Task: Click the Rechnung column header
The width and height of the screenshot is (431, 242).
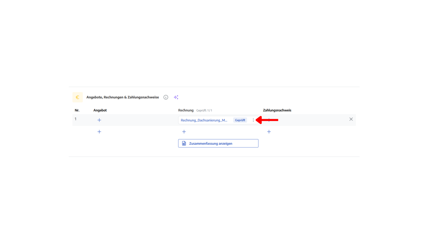Action: tap(186, 110)
